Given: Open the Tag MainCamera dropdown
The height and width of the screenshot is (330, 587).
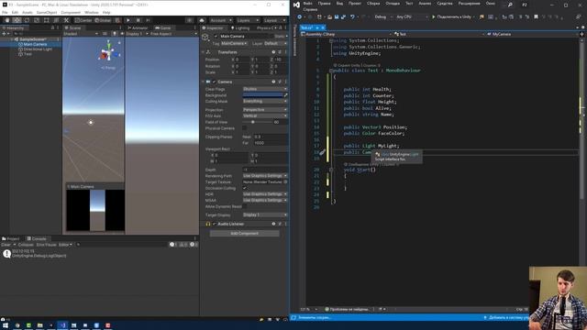Looking at the screenshot, I should (x=234, y=43).
